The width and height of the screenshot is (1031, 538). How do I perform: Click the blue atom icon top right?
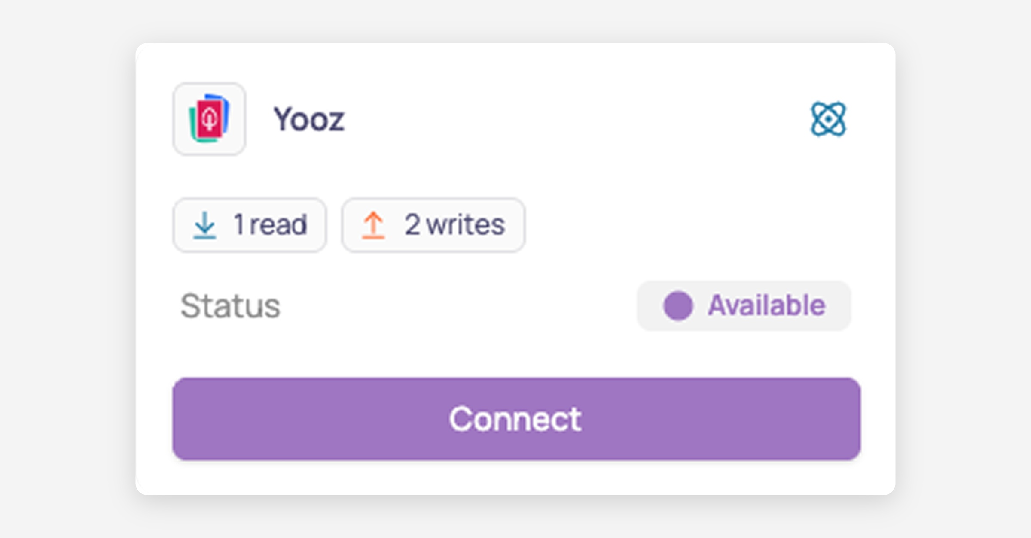pyautogui.click(x=828, y=119)
